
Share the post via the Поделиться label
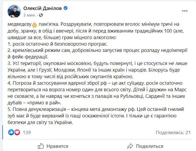click(149, 146)
